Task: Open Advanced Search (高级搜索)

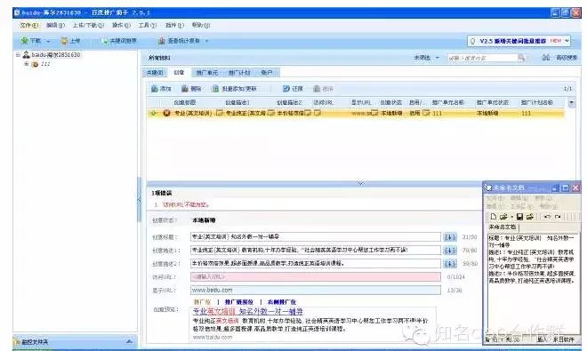Action: click(567, 58)
